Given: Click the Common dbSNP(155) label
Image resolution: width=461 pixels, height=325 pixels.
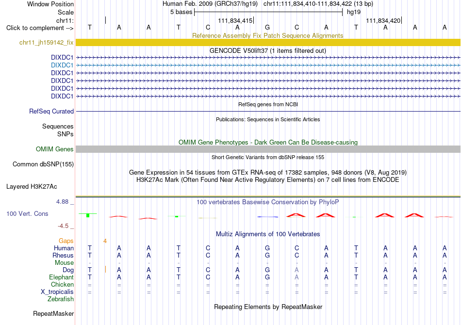Looking at the screenshot, I should click(x=43, y=164).
